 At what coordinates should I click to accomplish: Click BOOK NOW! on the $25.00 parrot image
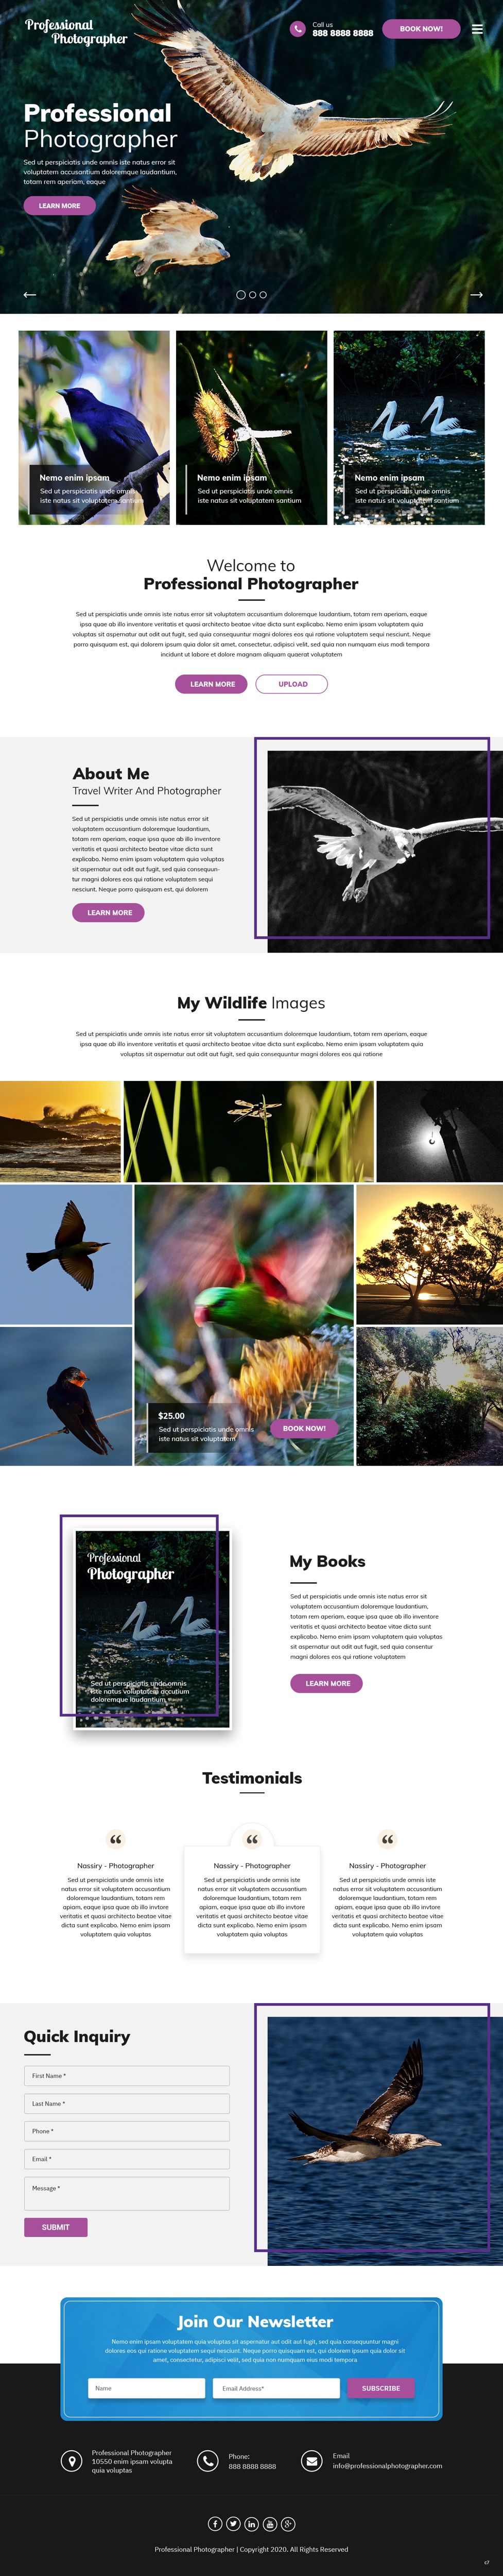pyautogui.click(x=304, y=1428)
